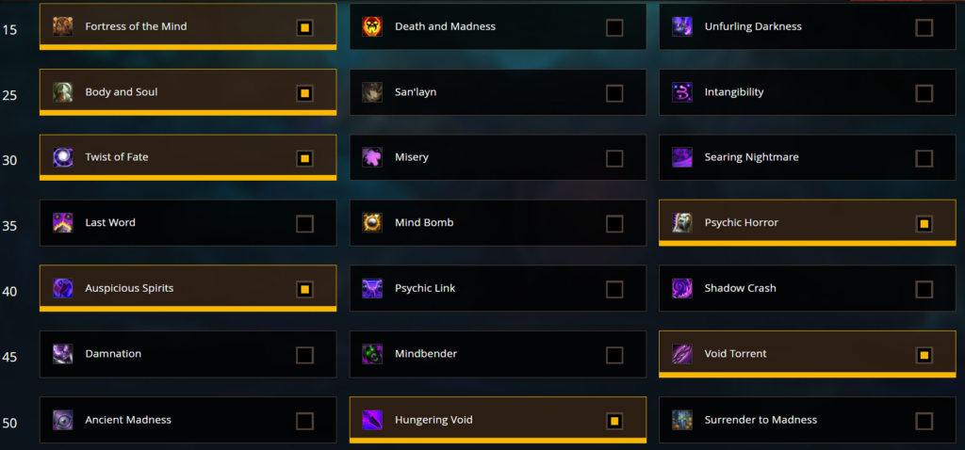Click the Intangibility talent icon
965x450 pixels.
click(682, 92)
